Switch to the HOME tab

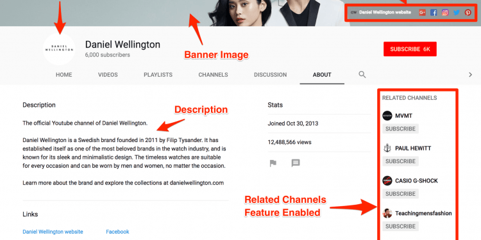(x=63, y=75)
